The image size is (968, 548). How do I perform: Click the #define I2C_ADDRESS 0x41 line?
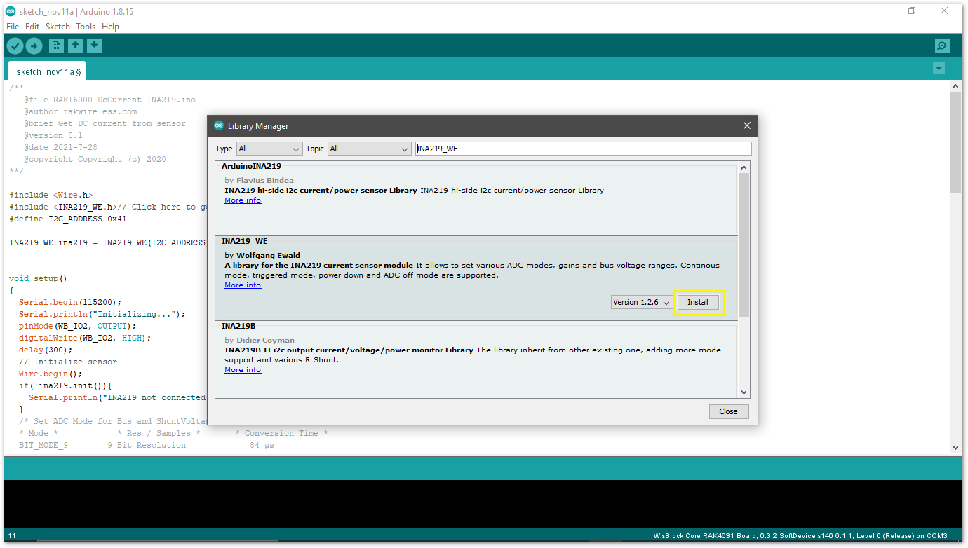coord(68,219)
